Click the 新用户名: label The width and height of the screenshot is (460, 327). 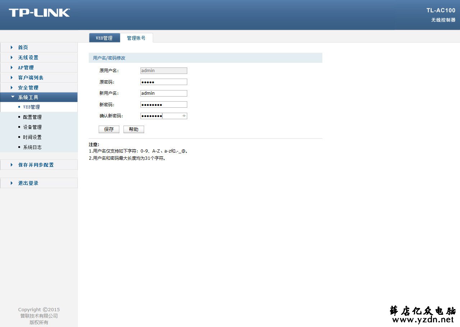click(109, 93)
